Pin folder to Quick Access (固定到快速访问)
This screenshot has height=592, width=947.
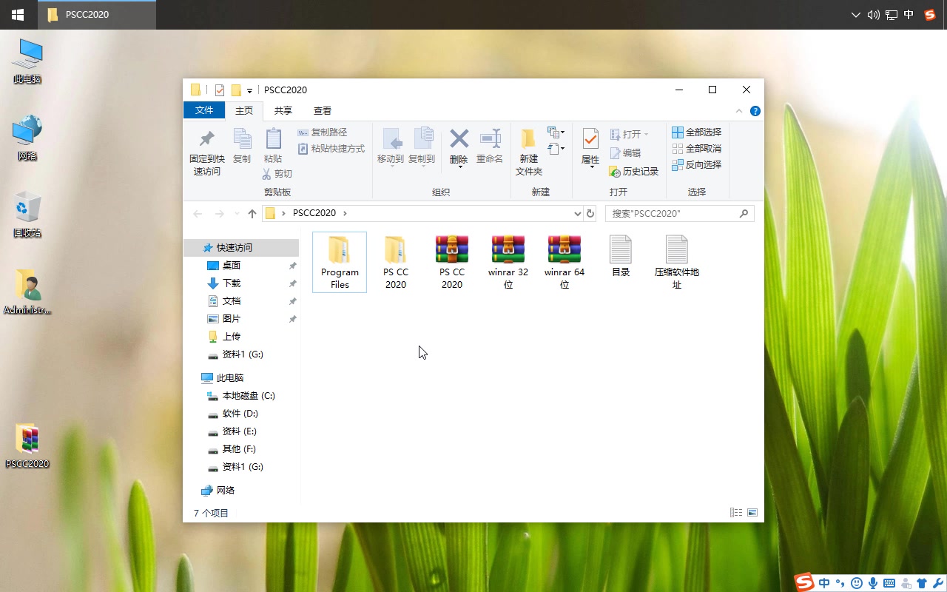(206, 154)
